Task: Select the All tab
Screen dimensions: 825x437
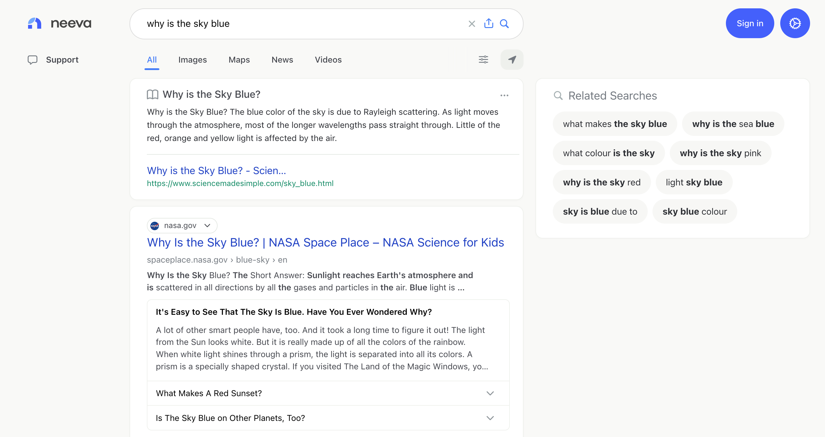Action: [x=152, y=60]
